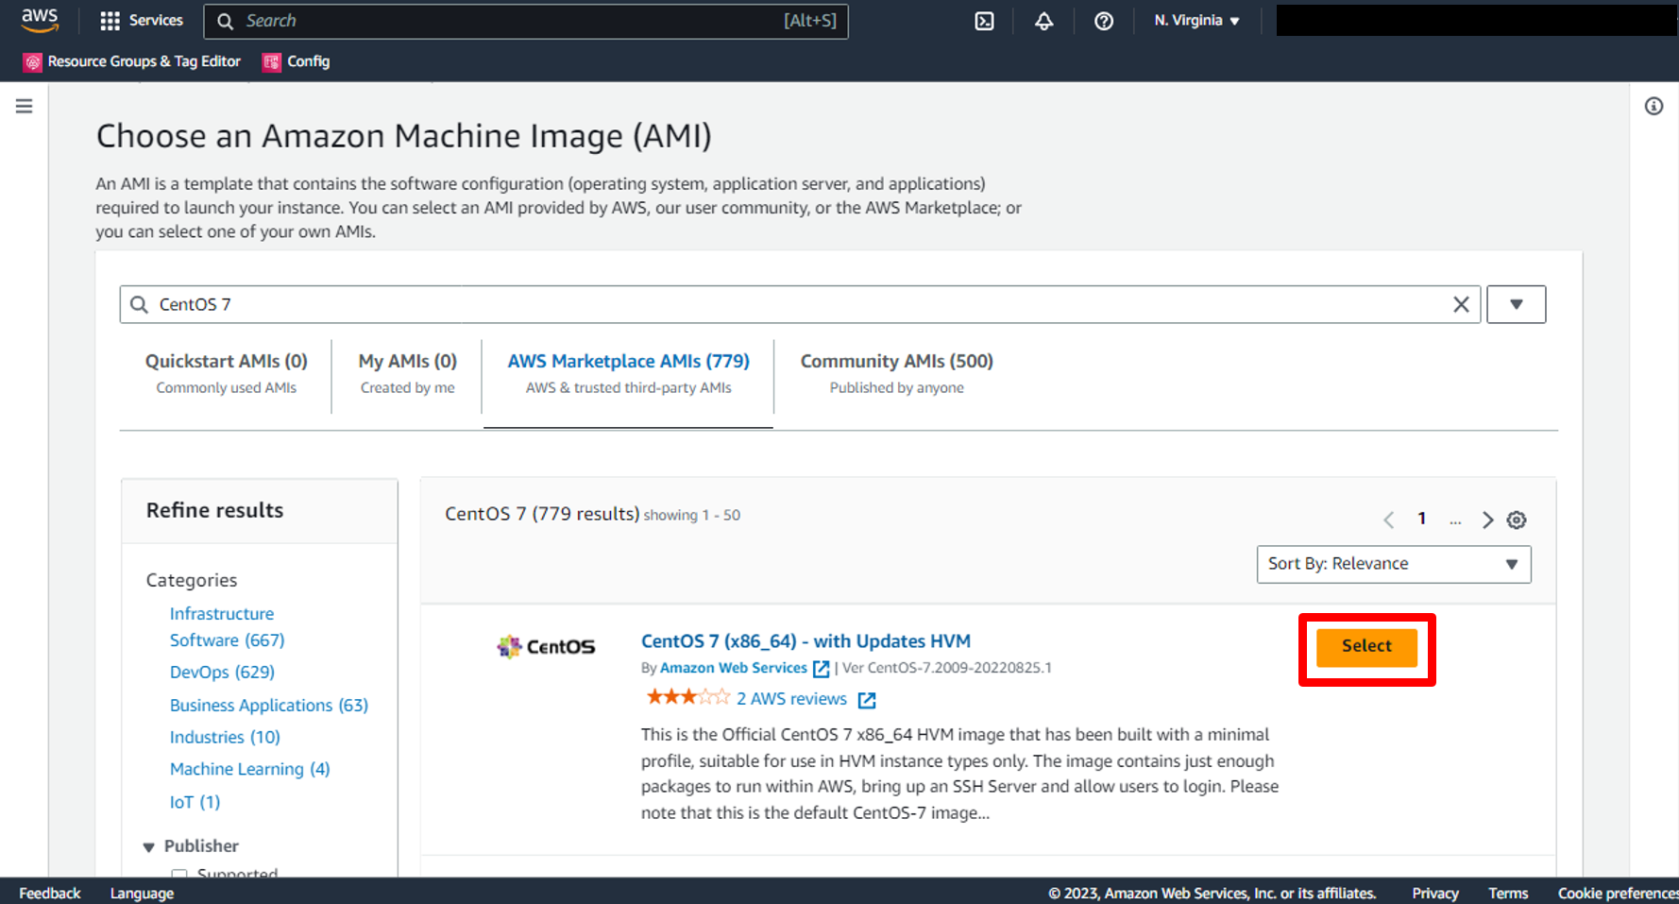Image resolution: width=1679 pixels, height=904 pixels.
Task: Open the info panel icon
Action: [1654, 106]
